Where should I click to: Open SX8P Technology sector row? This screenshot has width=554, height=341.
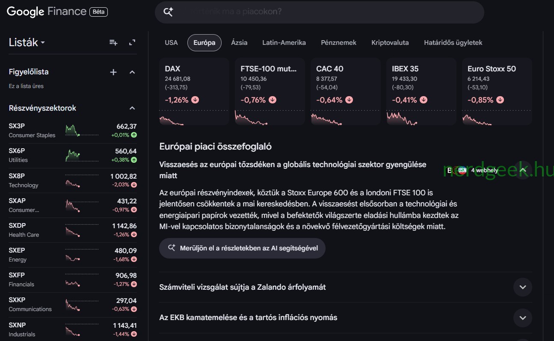pos(73,180)
